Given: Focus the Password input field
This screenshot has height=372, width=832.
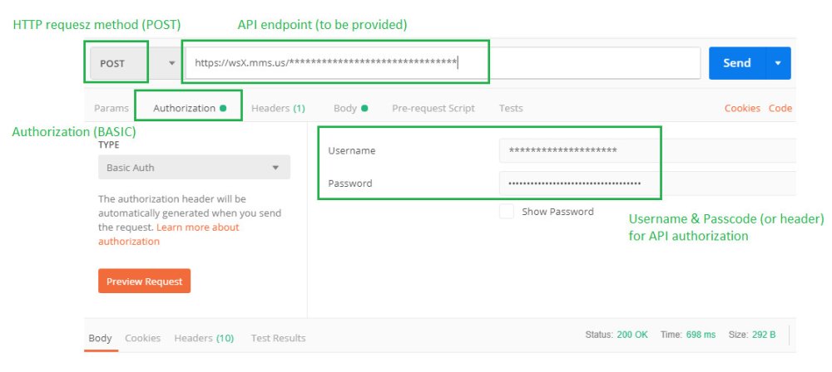Looking at the screenshot, I should [646, 184].
